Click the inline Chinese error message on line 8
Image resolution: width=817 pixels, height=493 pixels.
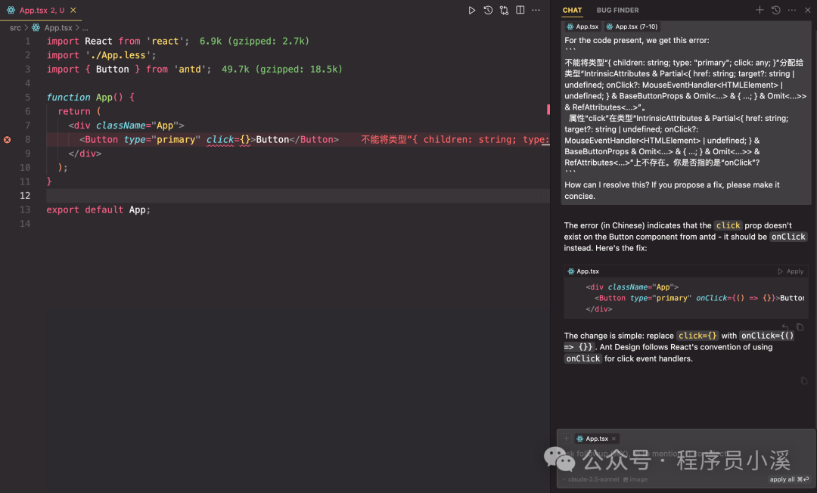[455, 140]
